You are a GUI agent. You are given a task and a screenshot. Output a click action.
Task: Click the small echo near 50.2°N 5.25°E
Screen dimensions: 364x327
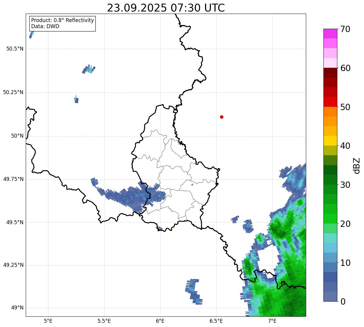click(76, 99)
